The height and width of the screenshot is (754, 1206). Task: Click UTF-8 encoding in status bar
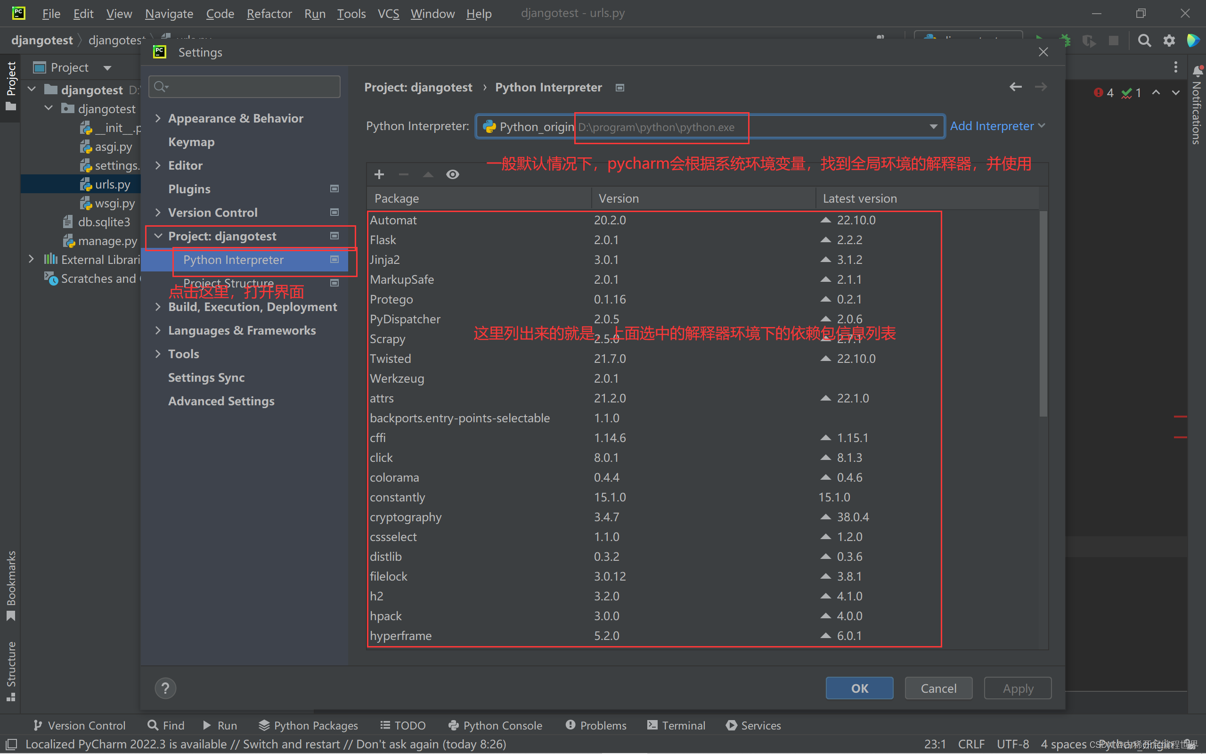(1013, 744)
